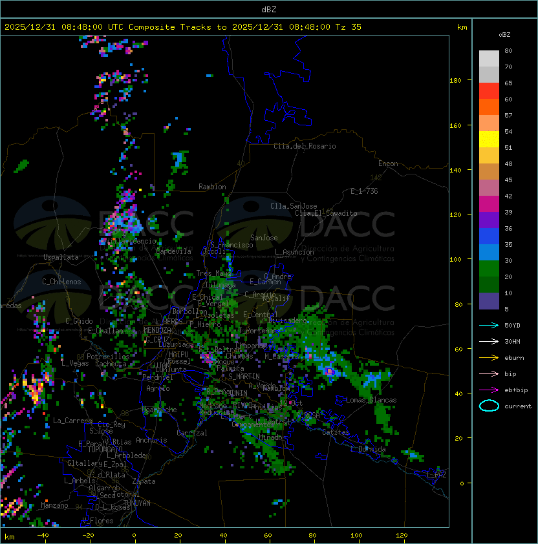The image size is (538, 544).
Task: Click the 'Clla.del_Rosario' label
Action: tap(305, 146)
